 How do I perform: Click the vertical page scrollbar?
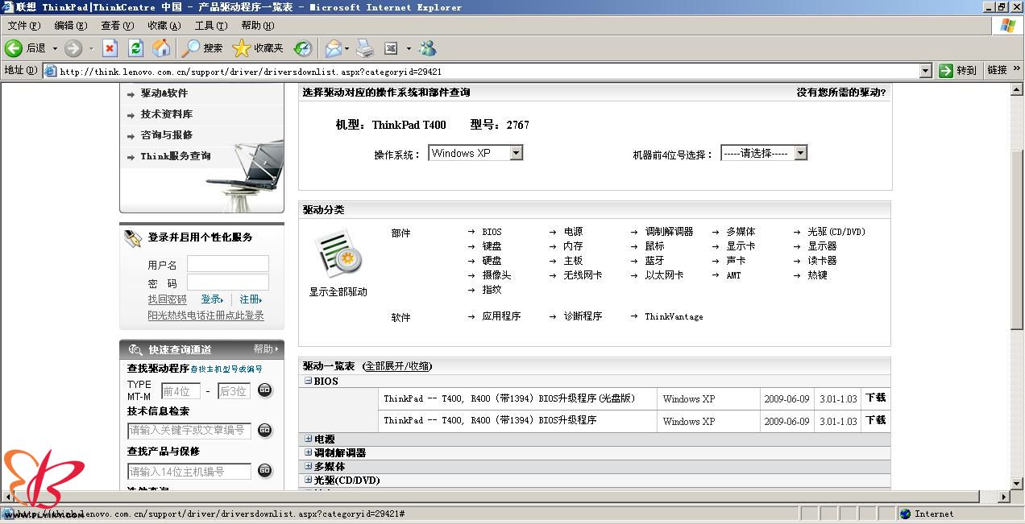coord(1017,241)
